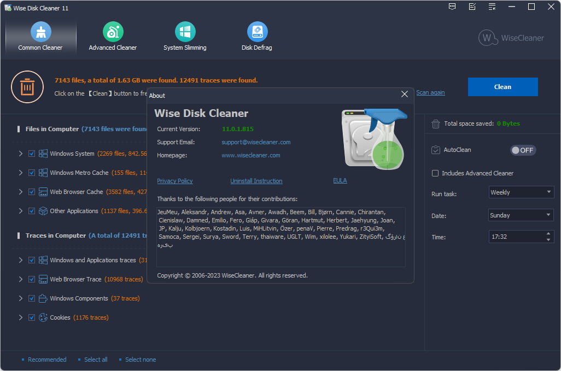
Task: Click the Web Browser Cache icon
Action: [x=43, y=192]
